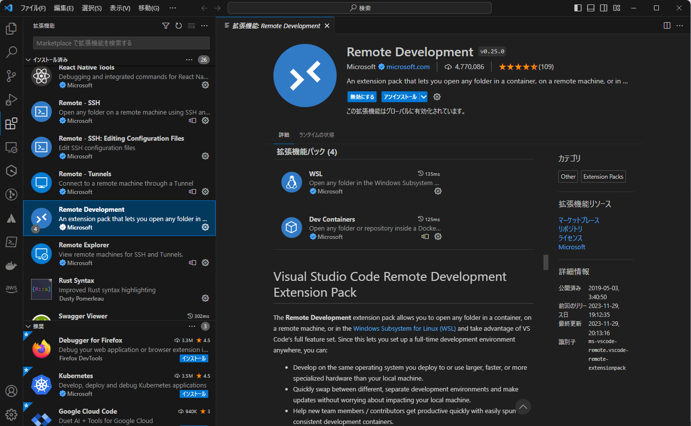Open manage gear for Remote - SSH
This screenshot has height=426, width=691.
tap(205, 120)
